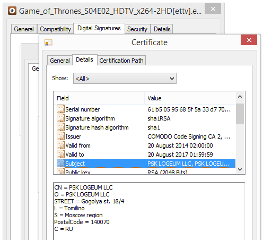
Task: Click the field list scroll up arrow
Action: (x=240, y=97)
